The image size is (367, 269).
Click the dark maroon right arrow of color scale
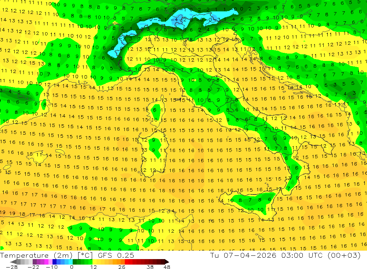pos(166,262)
